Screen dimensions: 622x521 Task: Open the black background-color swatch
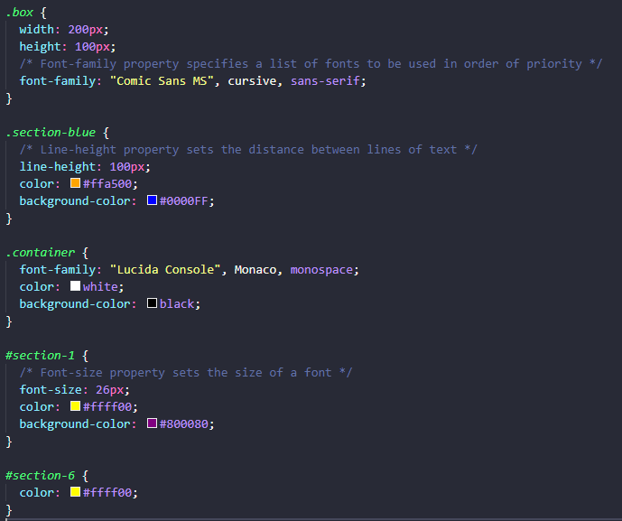pos(152,303)
